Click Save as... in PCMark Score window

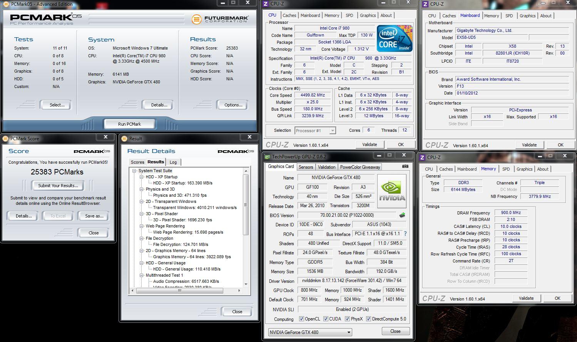point(94,216)
